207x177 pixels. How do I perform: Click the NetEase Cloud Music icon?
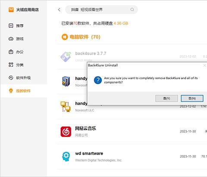click(66, 132)
